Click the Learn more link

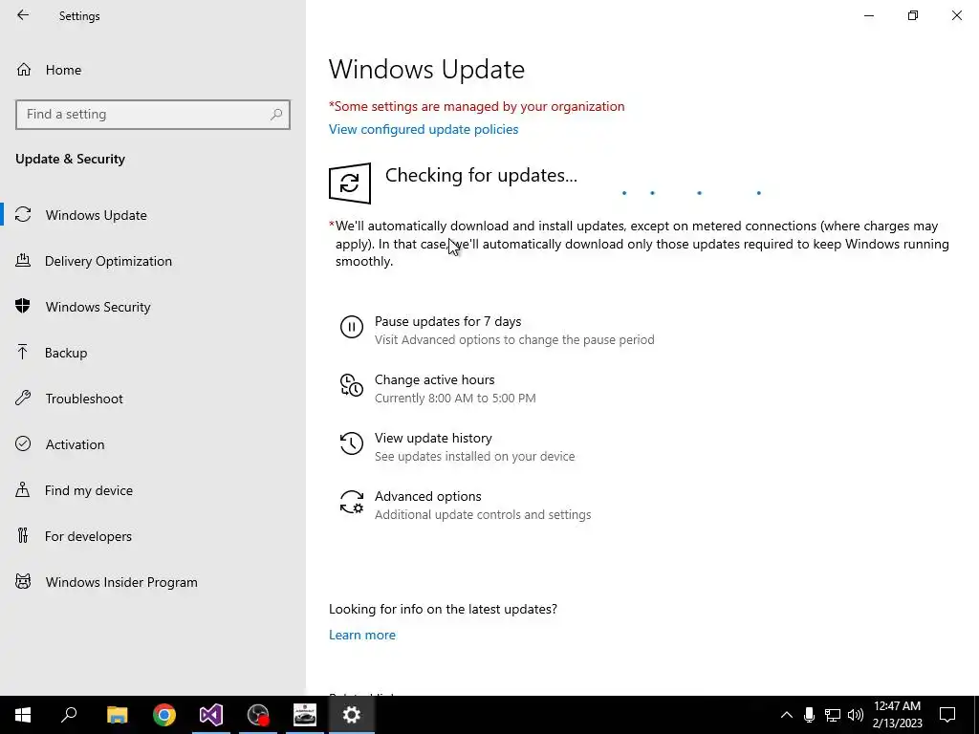point(362,635)
